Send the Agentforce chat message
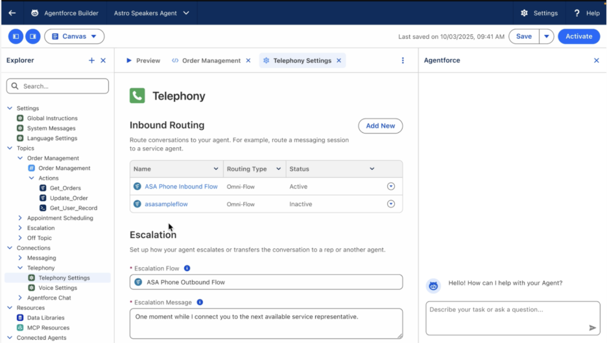The width and height of the screenshot is (607, 343). pyautogui.click(x=592, y=328)
